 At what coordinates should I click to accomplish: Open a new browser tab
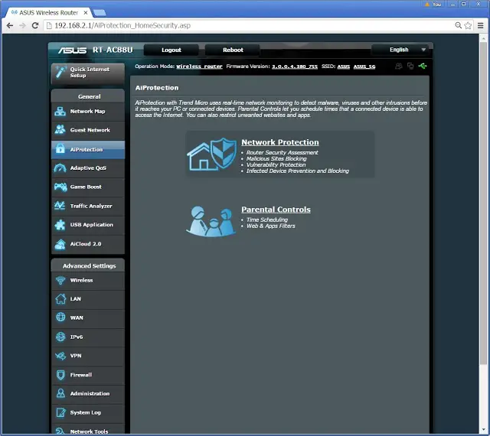[x=100, y=13]
